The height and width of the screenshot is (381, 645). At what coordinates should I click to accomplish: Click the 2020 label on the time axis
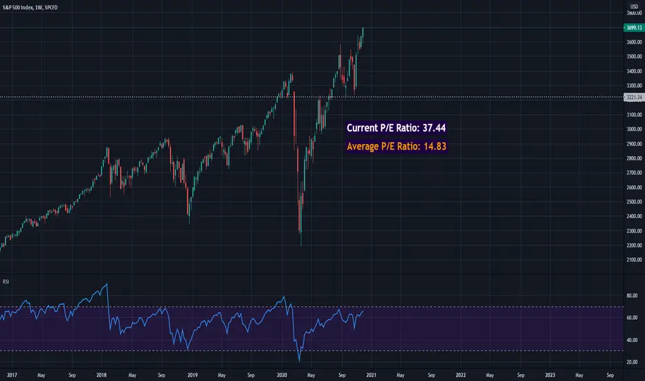pyautogui.click(x=282, y=375)
